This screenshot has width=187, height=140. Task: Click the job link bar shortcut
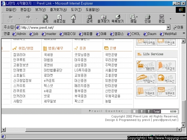34,34
